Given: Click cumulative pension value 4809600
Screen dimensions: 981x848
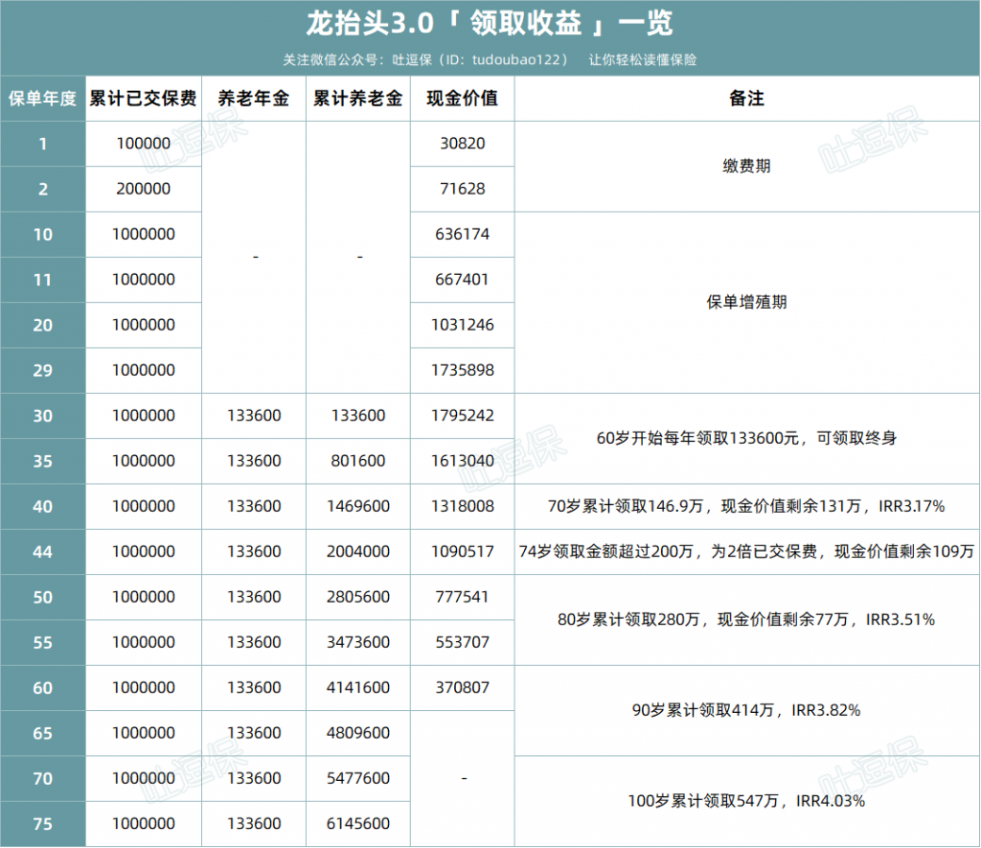Looking at the screenshot, I should 358,733.
